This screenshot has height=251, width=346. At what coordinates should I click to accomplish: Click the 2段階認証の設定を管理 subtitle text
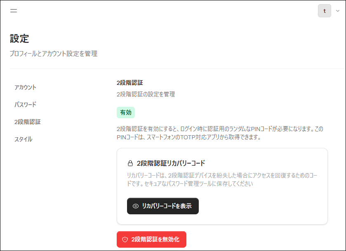coord(146,94)
